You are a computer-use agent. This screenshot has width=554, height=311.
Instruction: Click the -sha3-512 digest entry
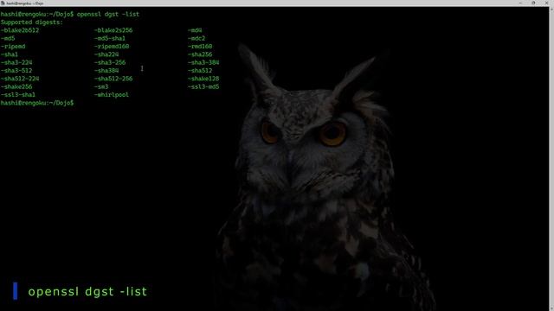(16, 71)
